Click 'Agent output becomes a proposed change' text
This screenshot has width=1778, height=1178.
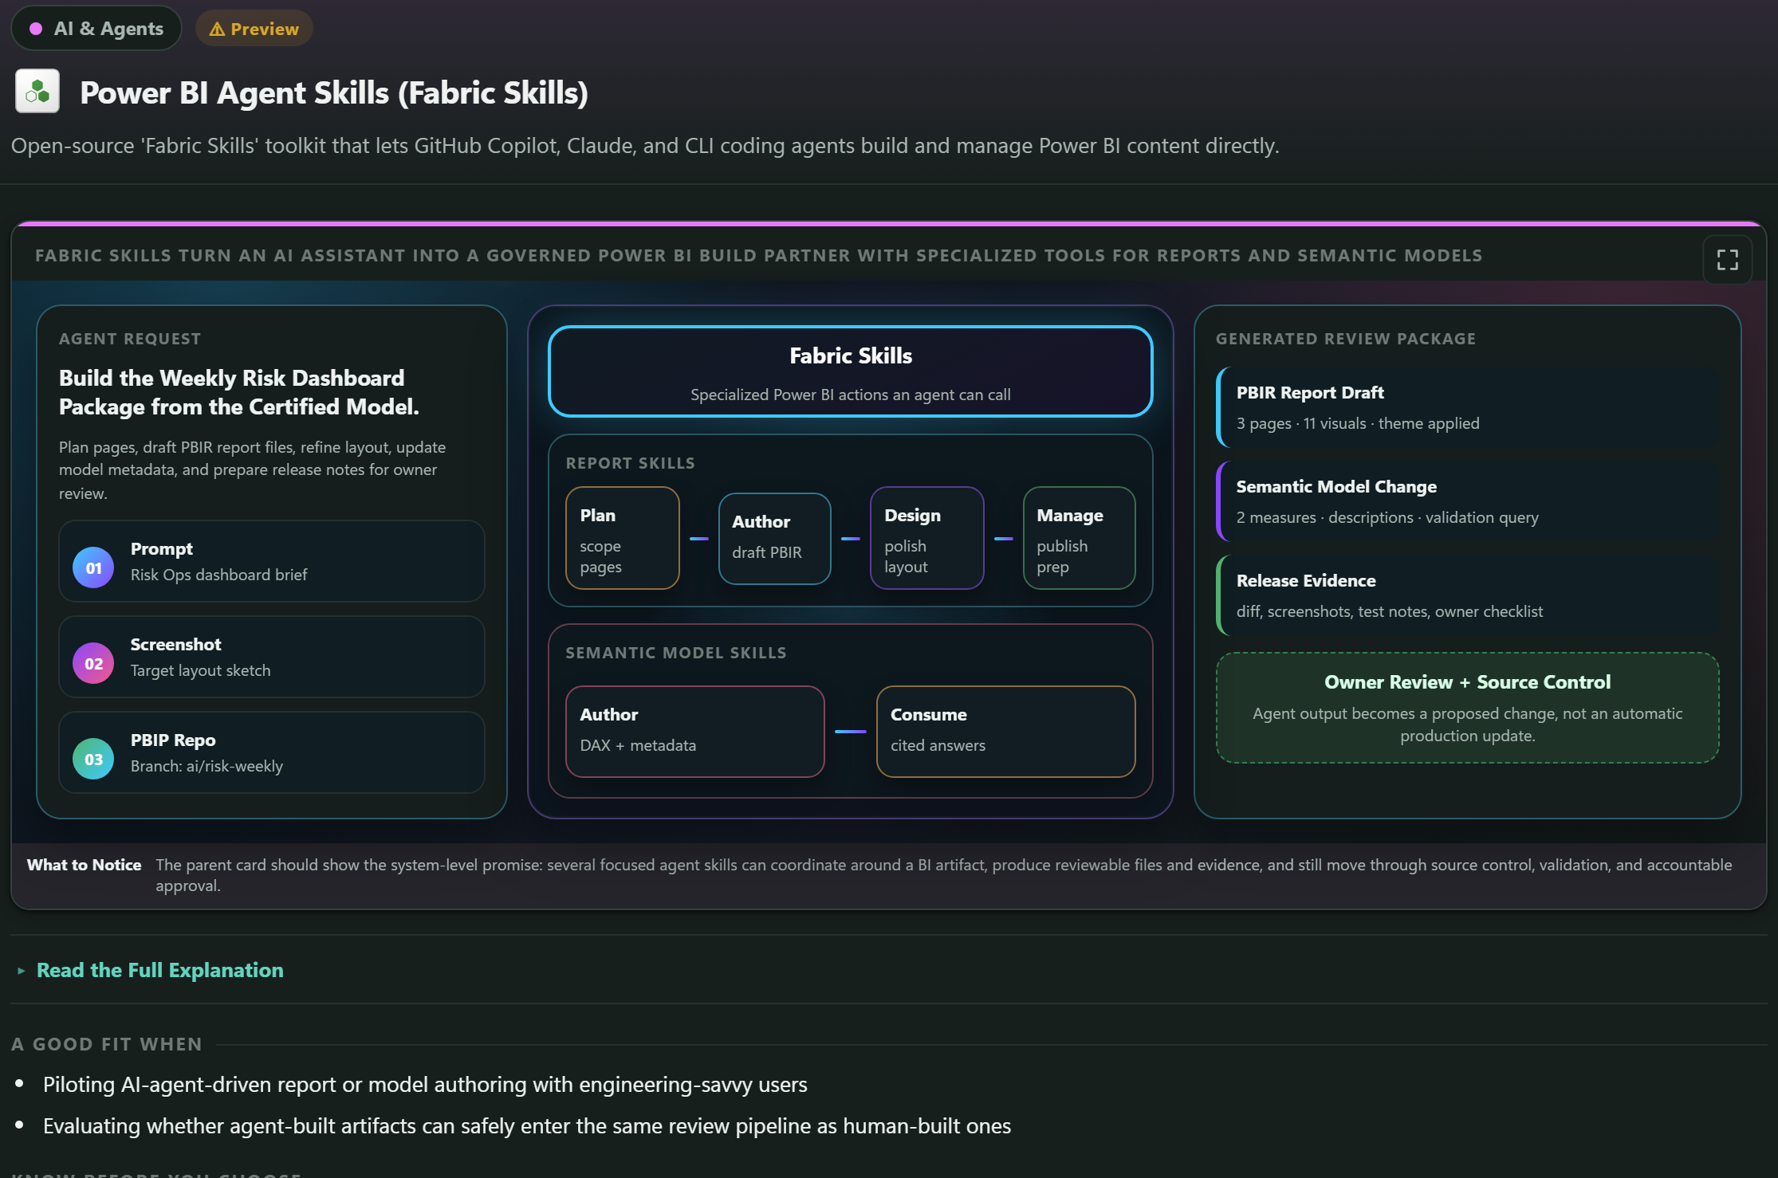[x=1467, y=724]
